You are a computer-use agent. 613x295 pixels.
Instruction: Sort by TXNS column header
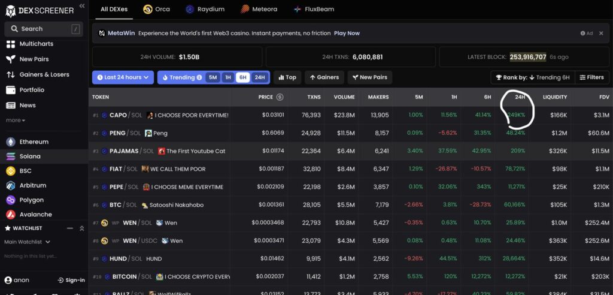click(314, 97)
